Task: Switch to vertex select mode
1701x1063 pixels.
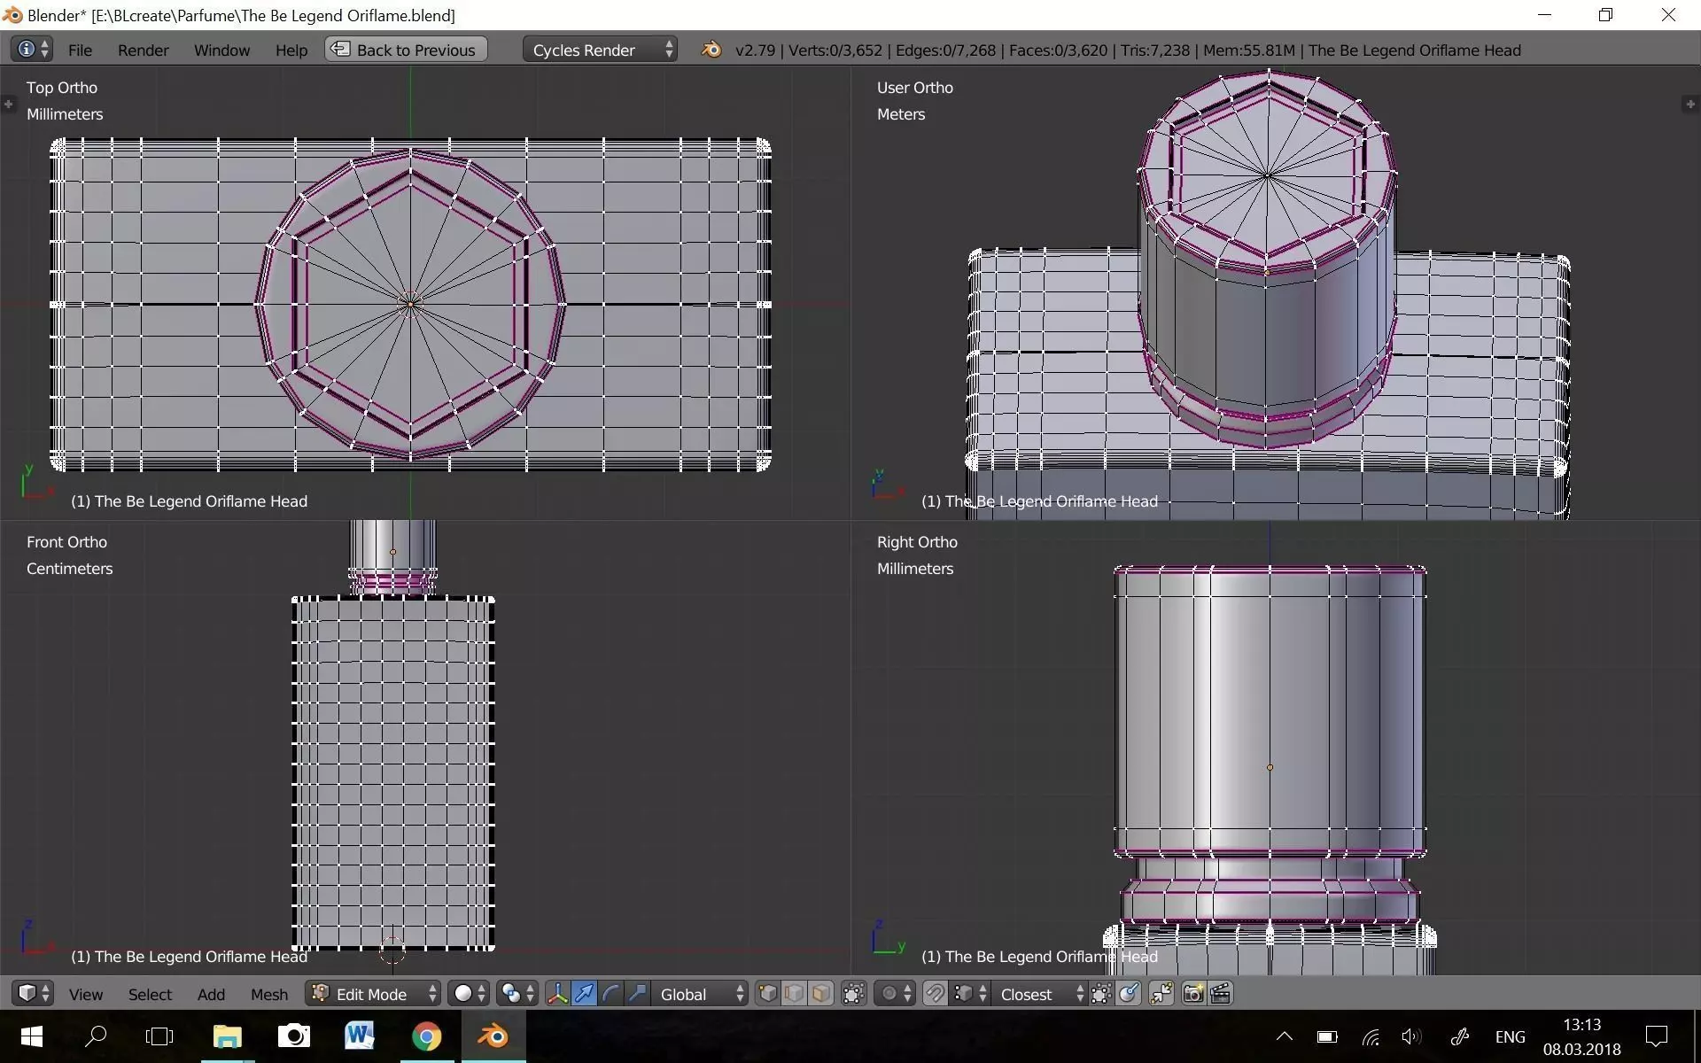Action: tap(768, 994)
